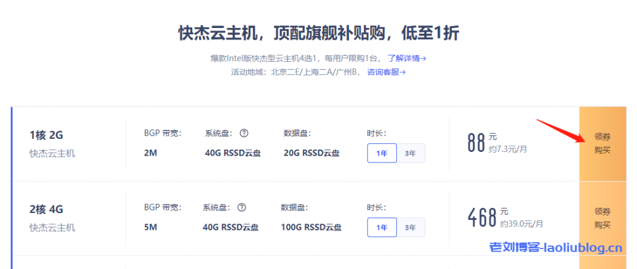
Task: Click the 20G RSSD云盘 data disk value
Action: (311, 153)
